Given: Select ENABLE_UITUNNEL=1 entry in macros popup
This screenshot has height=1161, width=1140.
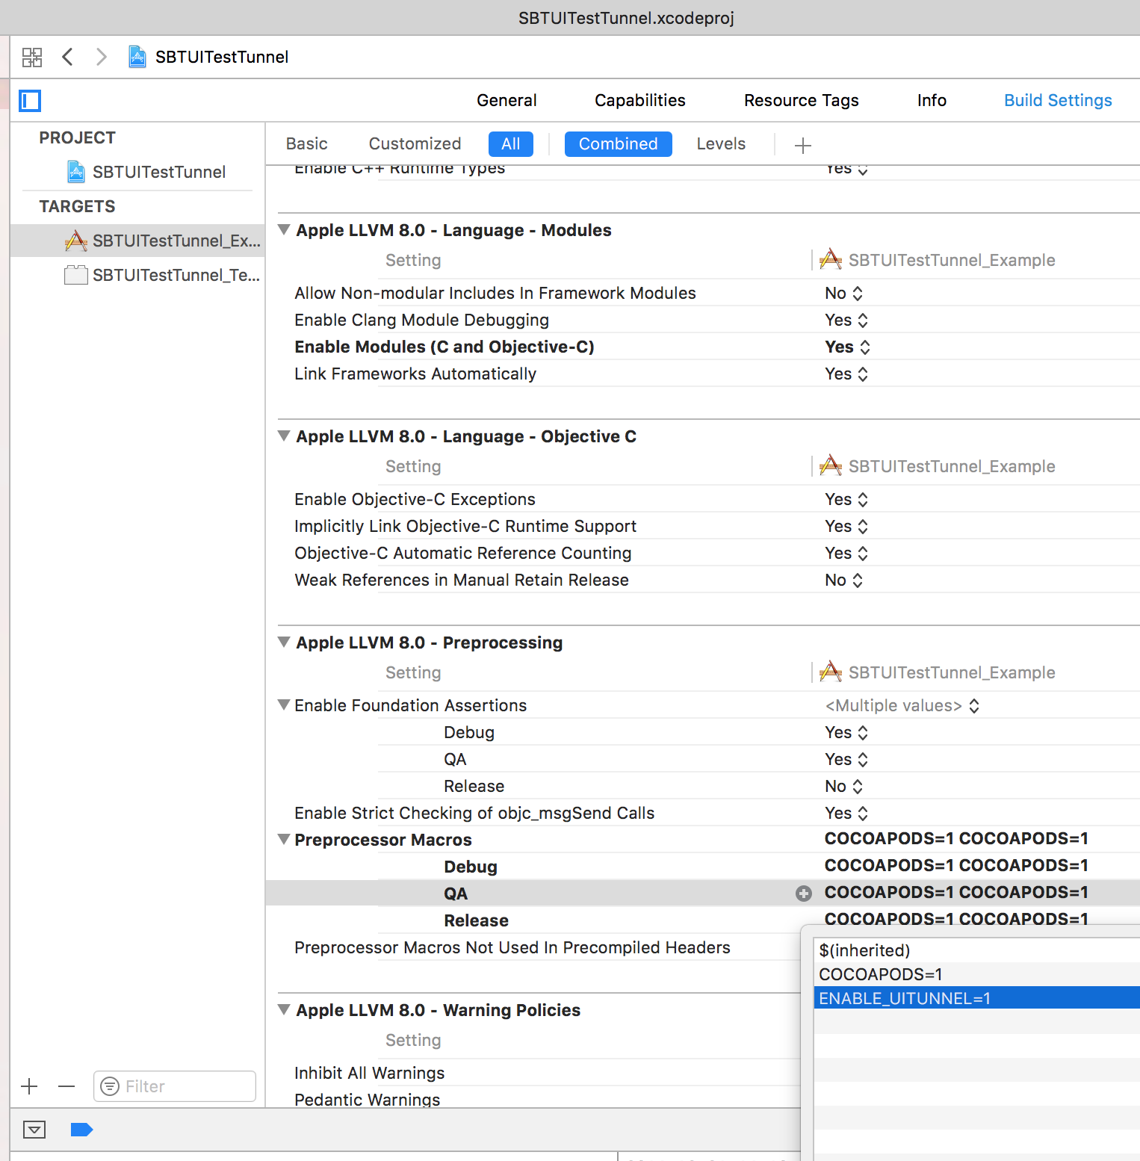Looking at the screenshot, I should coord(976,998).
